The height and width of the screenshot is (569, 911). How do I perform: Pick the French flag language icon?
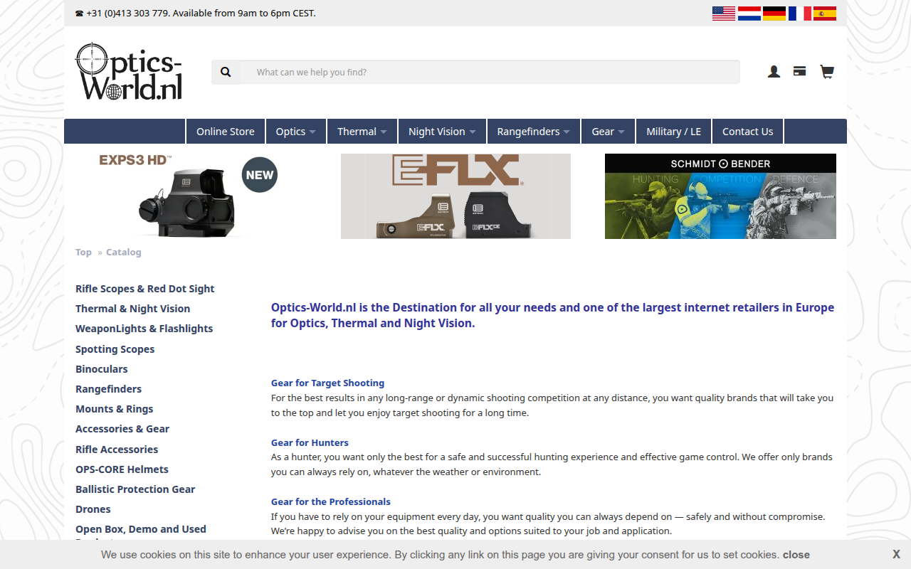[800, 14]
